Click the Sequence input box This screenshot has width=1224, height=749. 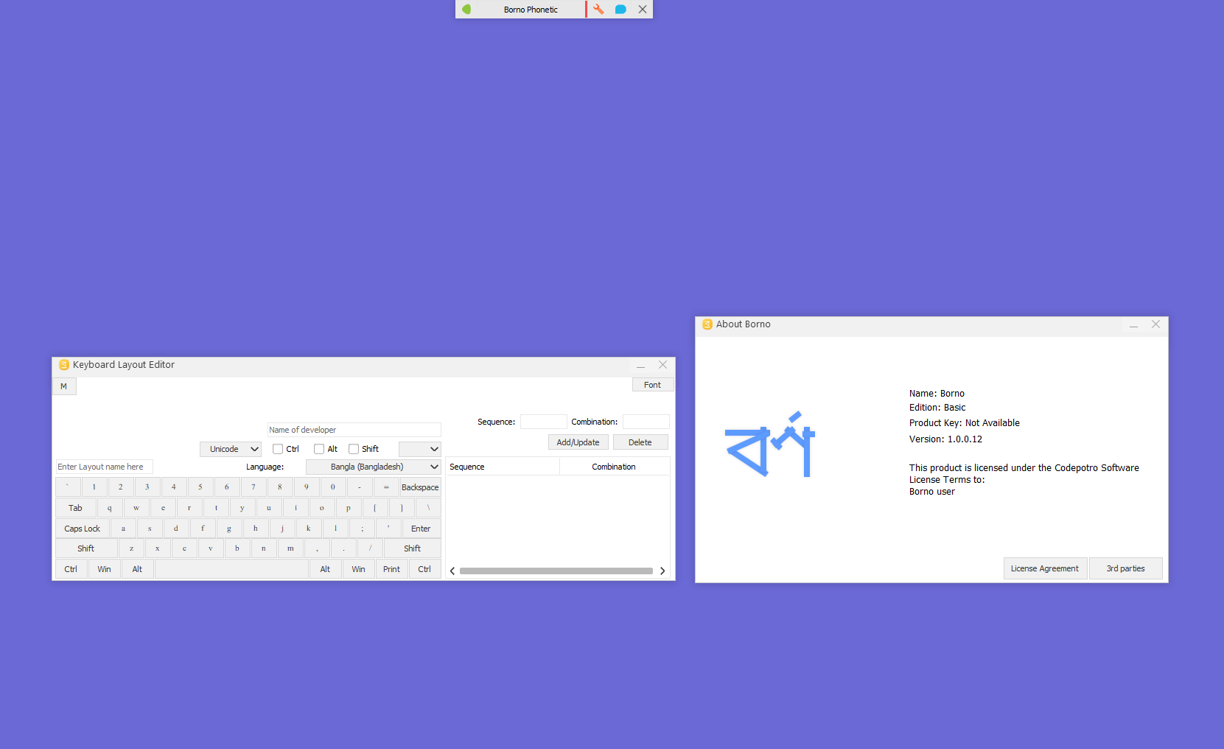544,422
